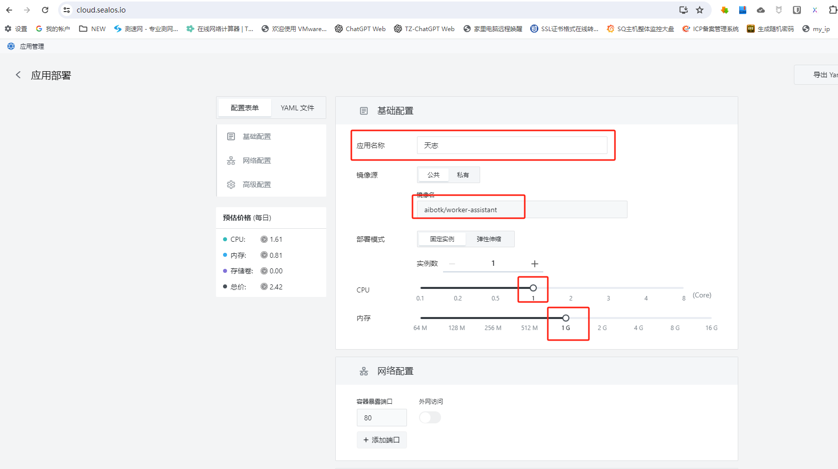The width and height of the screenshot is (838, 469).
Task: Open ICP备案管理系统 bookmark
Action: (x=710, y=29)
